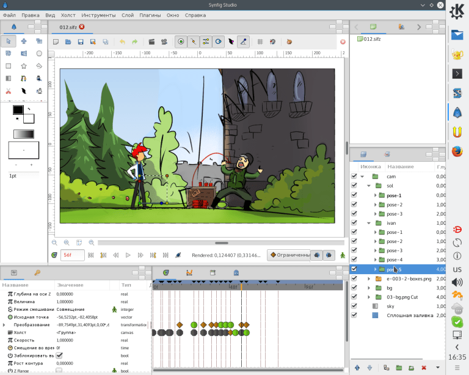This screenshot has width=469, height=375.
Task: Click the 'Ограниченный' interpolation button
Action: point(289,255)
